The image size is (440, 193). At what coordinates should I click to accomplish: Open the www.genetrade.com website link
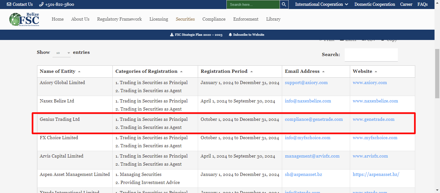tap(373, 120)
